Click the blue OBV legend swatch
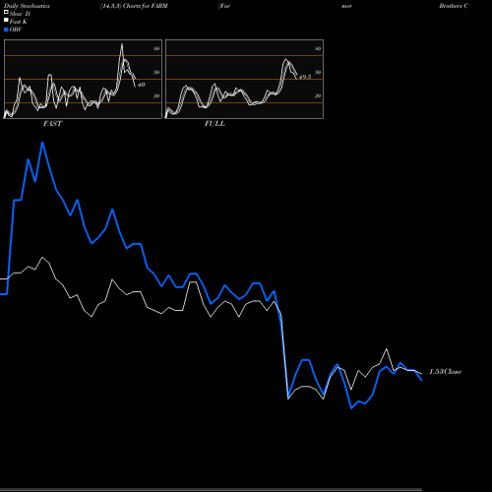The width and height of the screenshot is (492, 492). coord(6,30)
